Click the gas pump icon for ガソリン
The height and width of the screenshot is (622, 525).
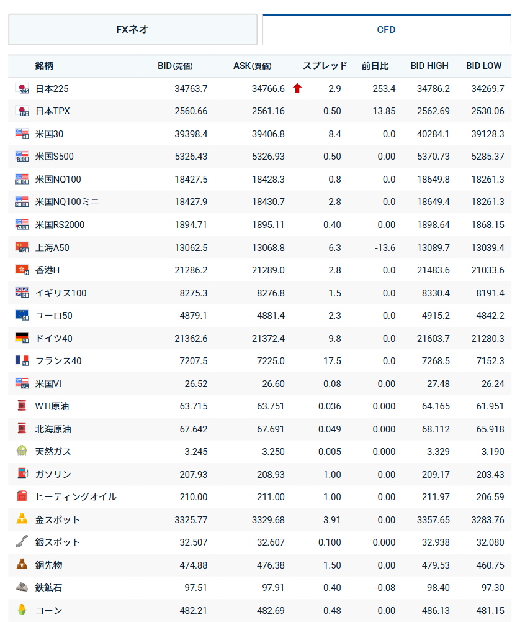(x=22, y=473)
